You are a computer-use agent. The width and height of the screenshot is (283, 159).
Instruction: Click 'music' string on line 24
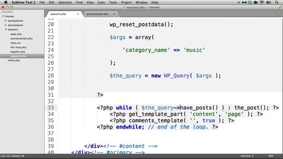point(194,50)
